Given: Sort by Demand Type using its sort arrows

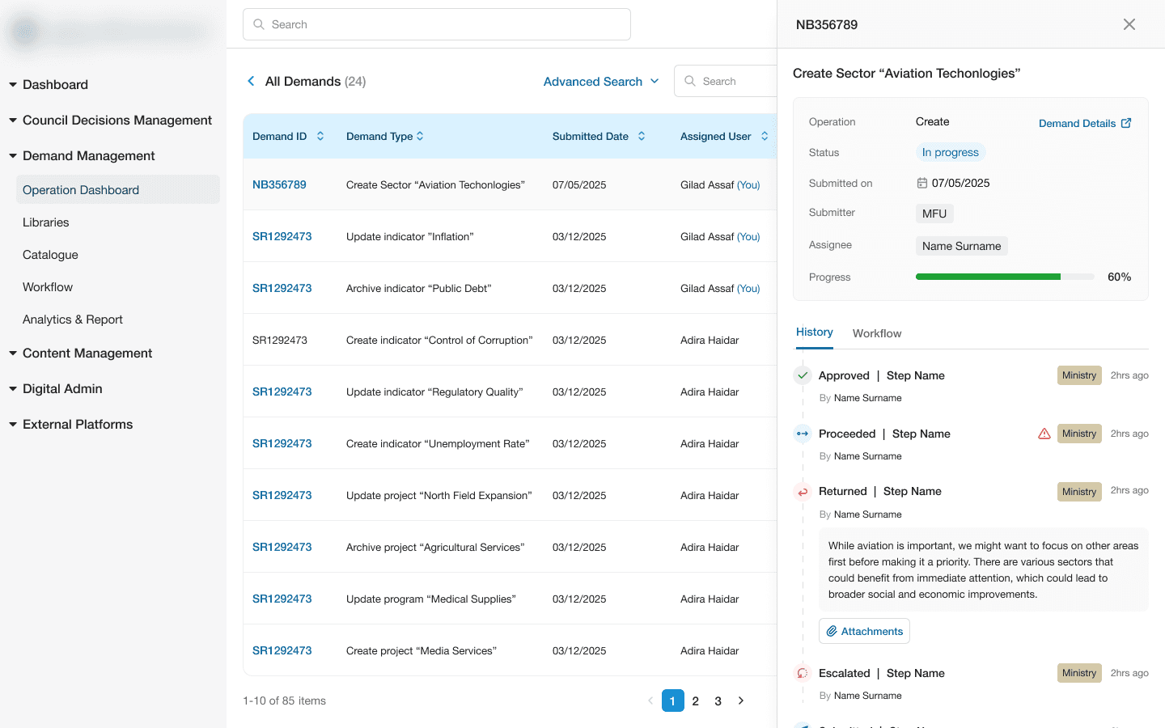Looking at the screenshot, I should tap(420, 136).
